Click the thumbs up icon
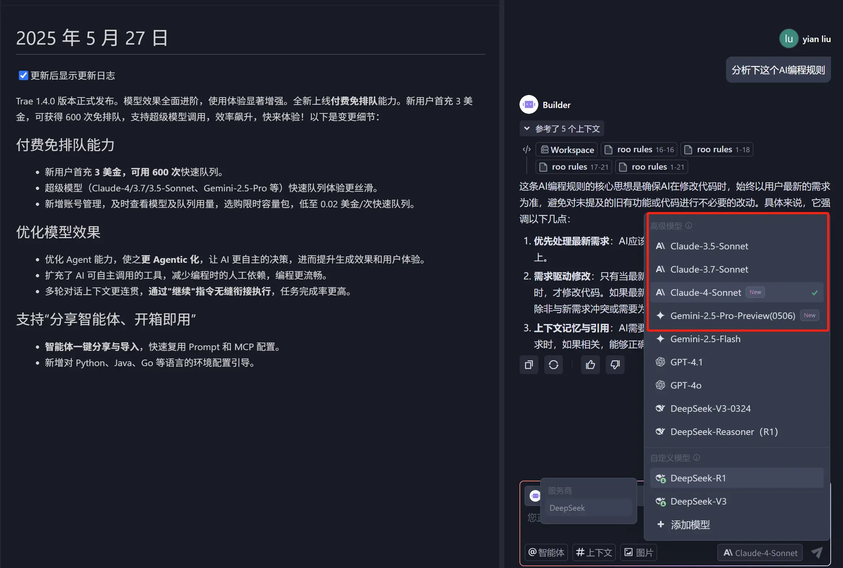Image resolution: width=843 pixels, height=568 pixels. click(590, 365)
